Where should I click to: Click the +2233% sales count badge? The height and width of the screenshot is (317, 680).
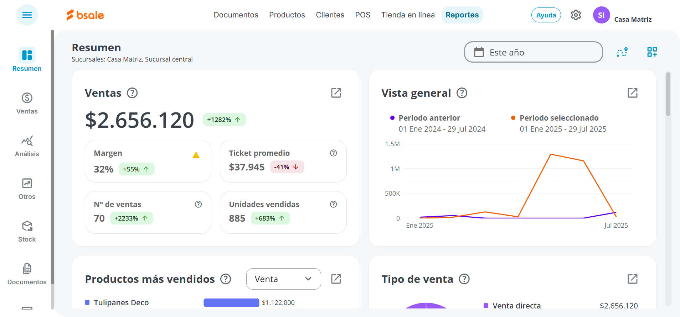tap(132, 218)
